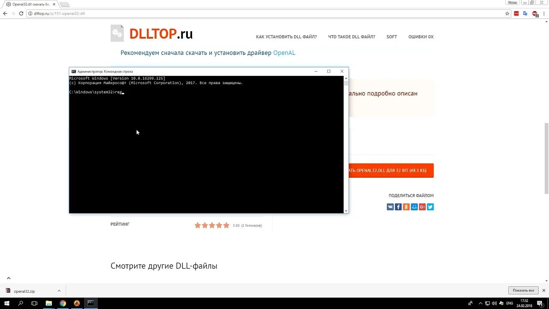Screen dimensions: 549x309
Task: Show hidden system tray icons
Action: [481, 303]
